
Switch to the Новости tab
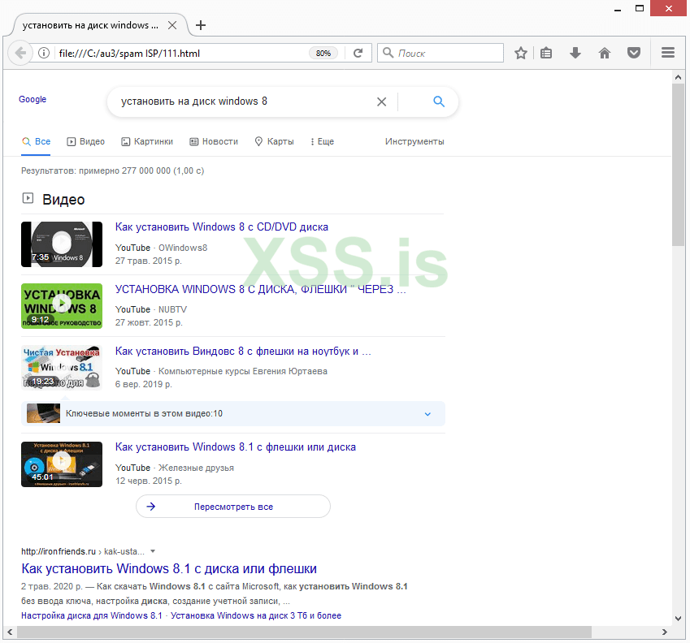pyautogui.click(x=214, y=141)
